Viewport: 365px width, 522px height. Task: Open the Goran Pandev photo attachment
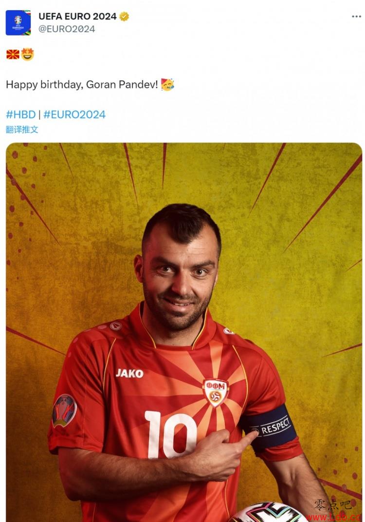184,332
